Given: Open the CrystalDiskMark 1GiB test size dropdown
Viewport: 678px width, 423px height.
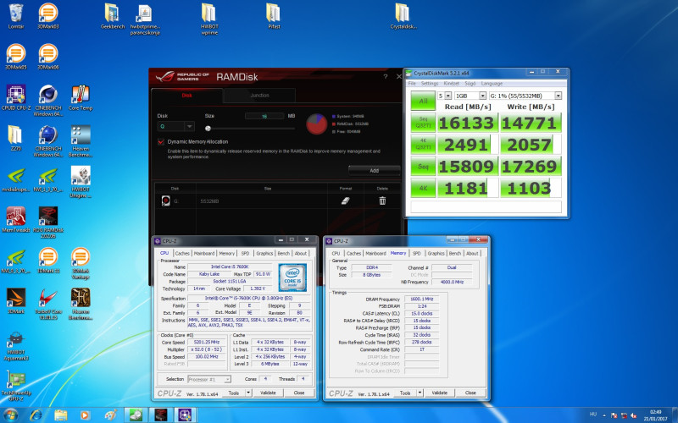Looking at the screenshot, I should pos(469,96).
